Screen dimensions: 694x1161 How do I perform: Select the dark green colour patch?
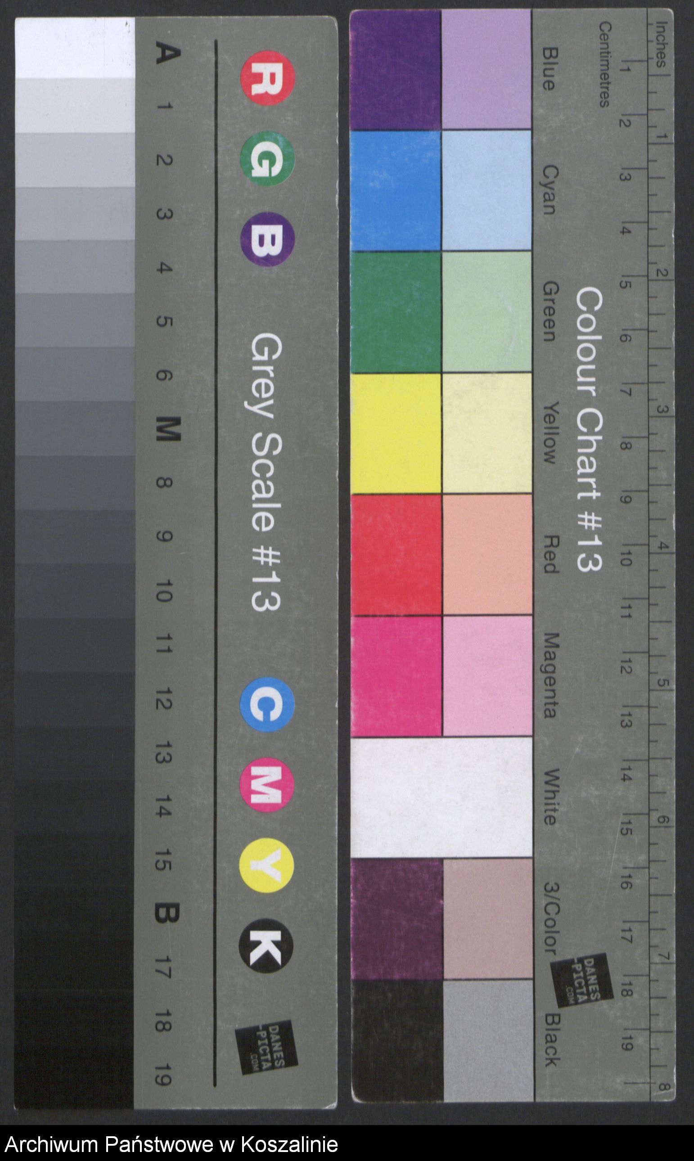[396, 312]
